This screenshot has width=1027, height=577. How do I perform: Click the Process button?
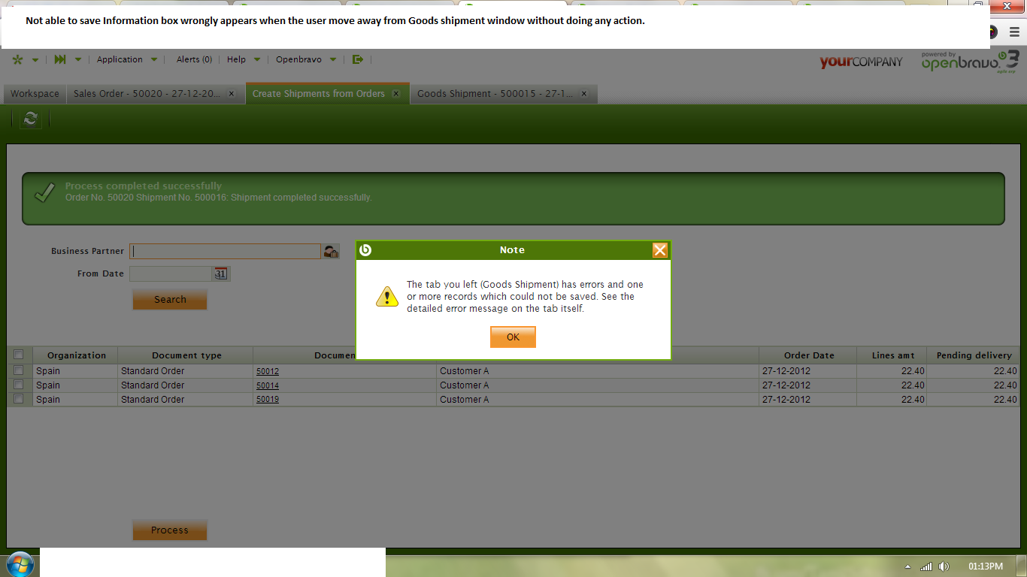coord(170,530)
